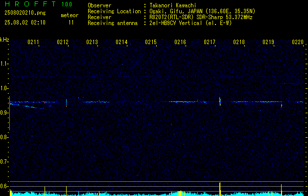Click the 0.7 kHz frequency label
Screen dimensions: 308x196
tap(4, 162)
